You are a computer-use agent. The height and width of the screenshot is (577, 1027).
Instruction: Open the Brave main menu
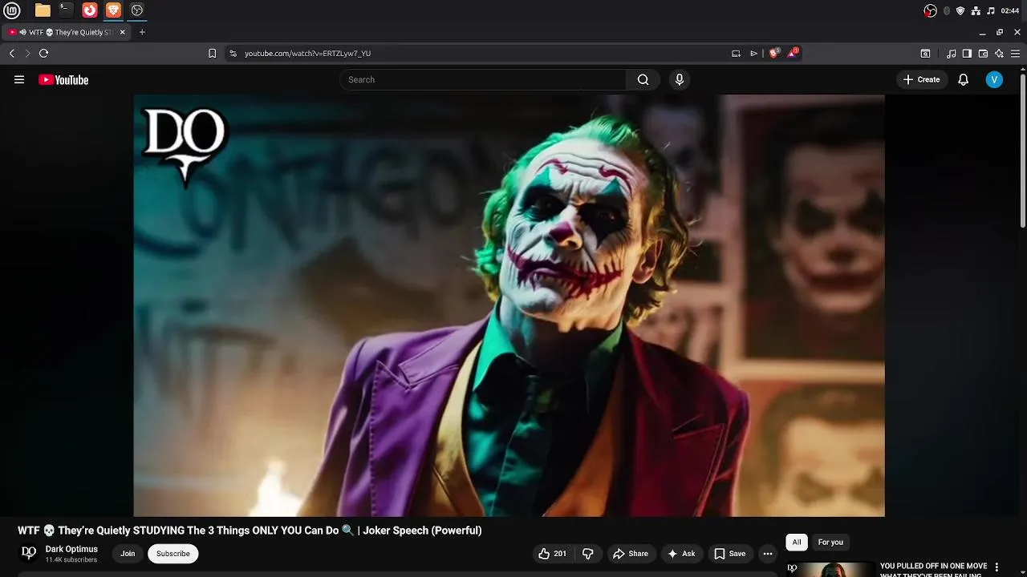pos(1015,54)
